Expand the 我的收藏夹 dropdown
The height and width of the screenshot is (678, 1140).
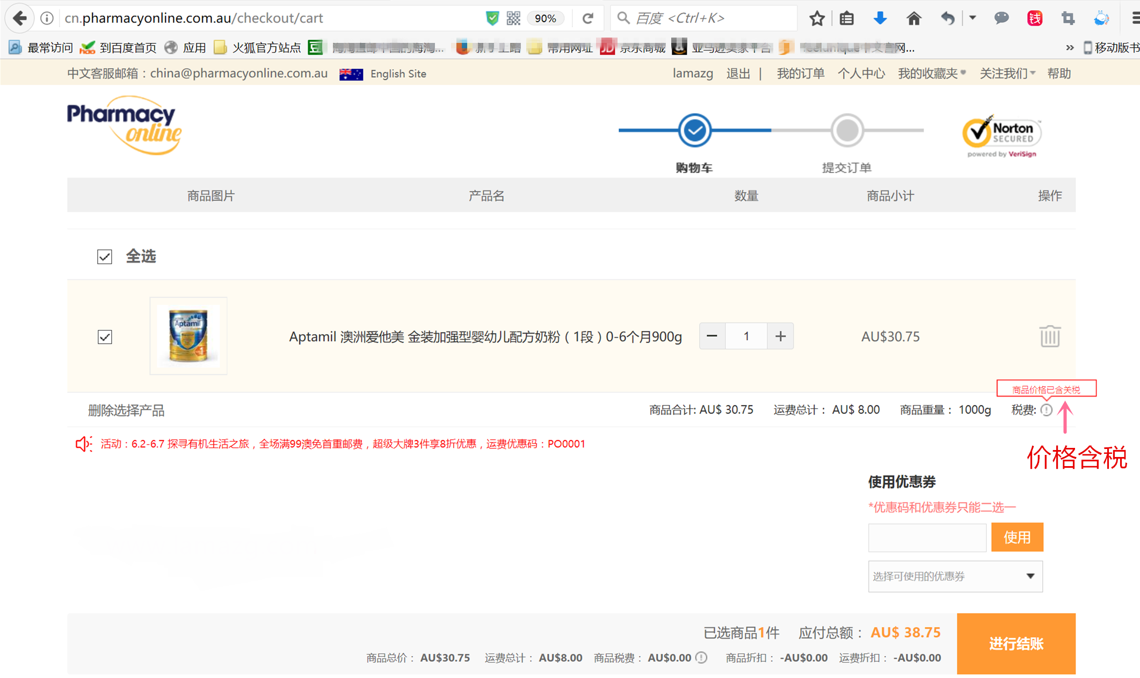[932, 73]
